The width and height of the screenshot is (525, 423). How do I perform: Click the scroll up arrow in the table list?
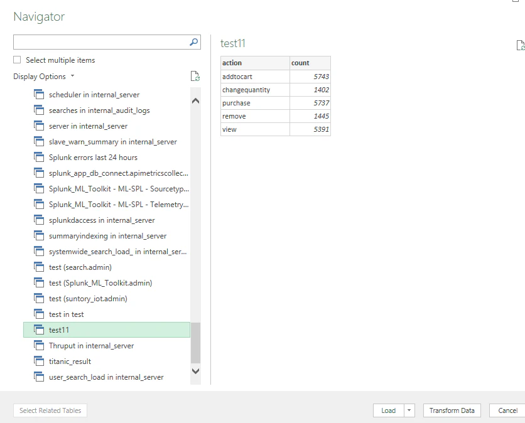tap(195, 100)
